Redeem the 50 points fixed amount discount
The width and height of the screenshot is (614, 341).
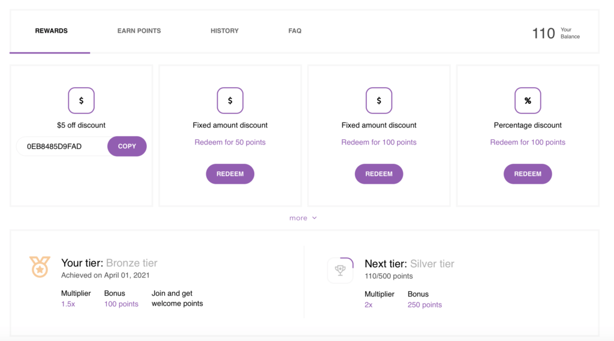pos(230,174)
